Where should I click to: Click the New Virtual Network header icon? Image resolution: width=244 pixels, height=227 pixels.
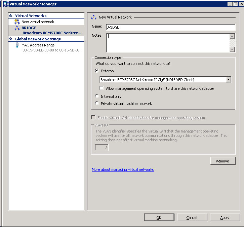[94, 17]
